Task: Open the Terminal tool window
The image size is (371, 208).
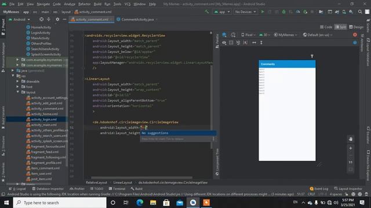Action: (117, 189)
